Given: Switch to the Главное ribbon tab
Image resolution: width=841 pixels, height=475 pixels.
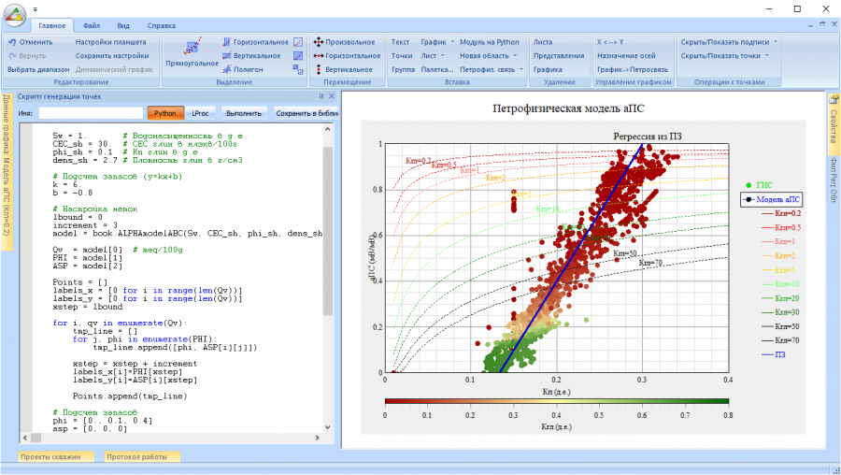Looking at the screenshot, I should (52, 26).
